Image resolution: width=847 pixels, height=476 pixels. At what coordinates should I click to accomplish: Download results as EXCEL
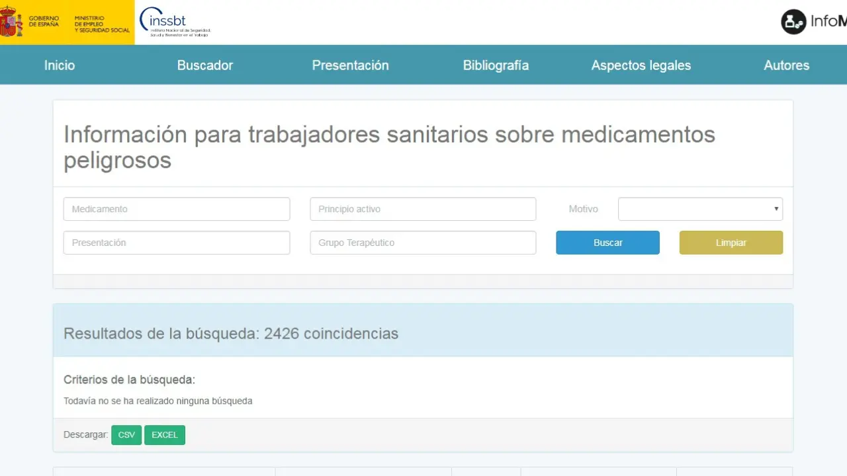click(165, 435)
